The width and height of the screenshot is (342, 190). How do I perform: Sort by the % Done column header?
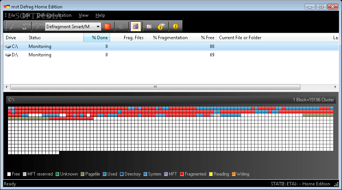[x=97, y=38]
